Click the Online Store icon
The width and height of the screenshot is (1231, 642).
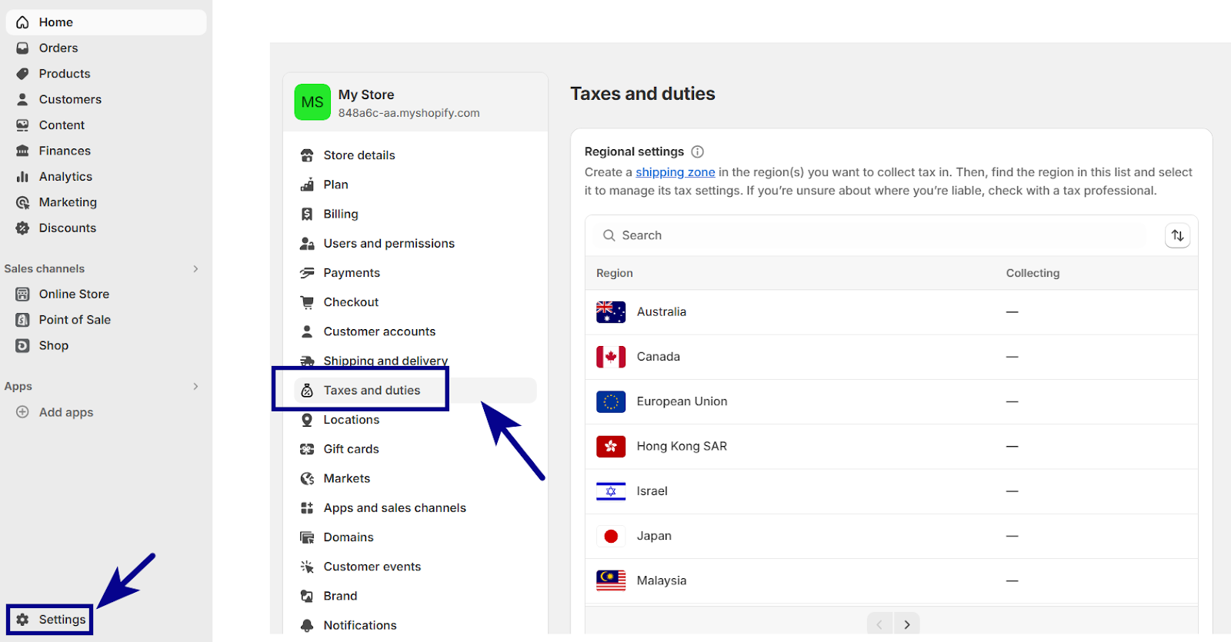pyautogui.click(x=22, y=294)
